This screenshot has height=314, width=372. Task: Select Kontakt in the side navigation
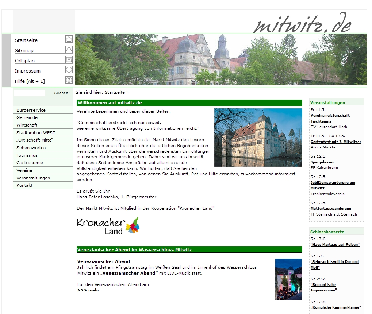point(43,185)
